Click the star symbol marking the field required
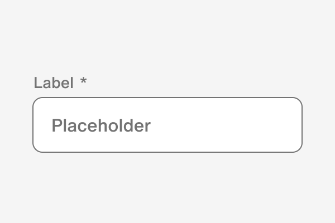335x223 pixels. [83, 82]
